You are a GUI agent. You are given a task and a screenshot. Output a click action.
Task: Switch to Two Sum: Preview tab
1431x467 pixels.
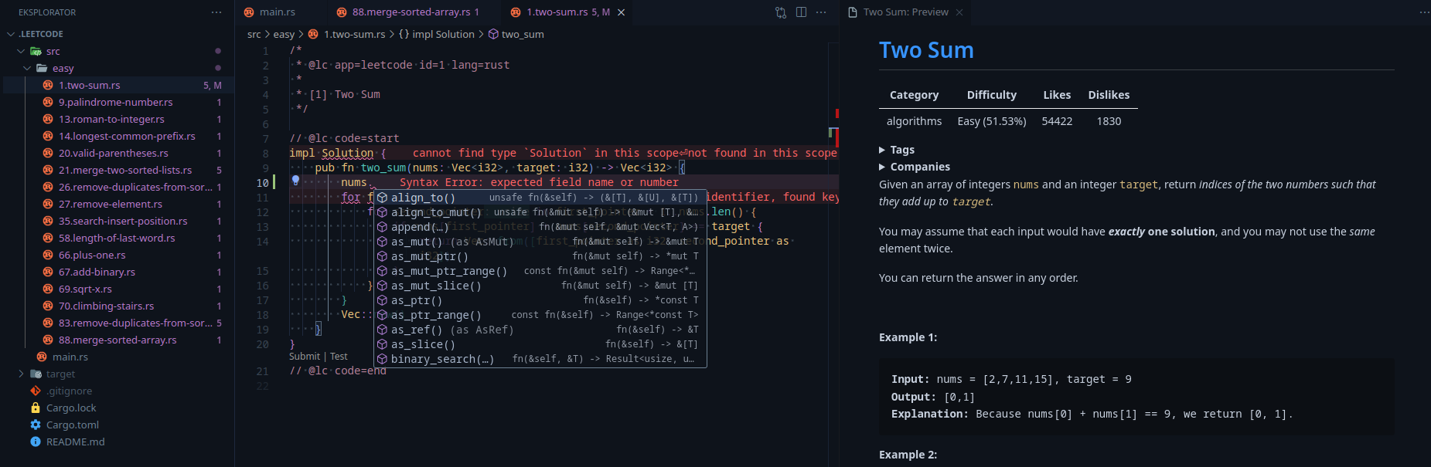[905, 12]
